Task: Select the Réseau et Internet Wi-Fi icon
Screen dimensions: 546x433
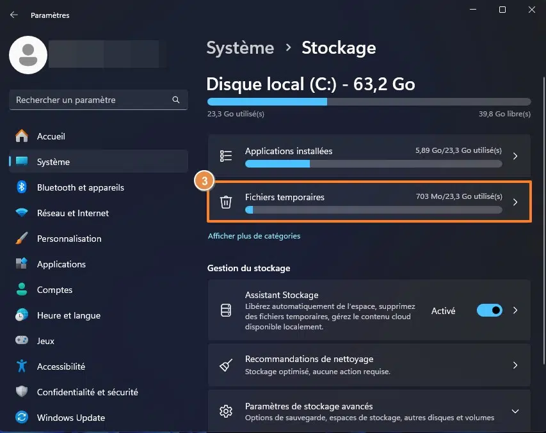Action: 22,213
